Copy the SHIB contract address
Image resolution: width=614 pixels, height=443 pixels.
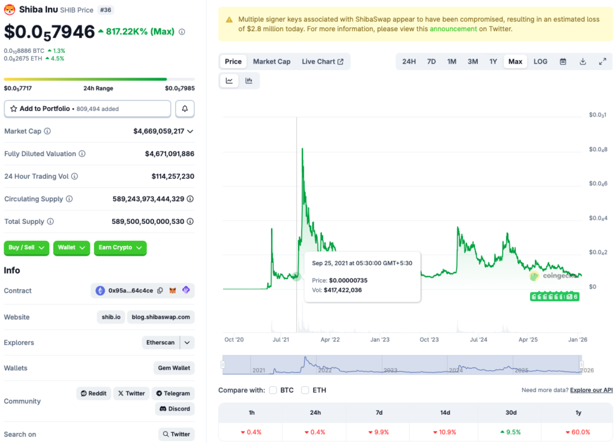pyautogui.click(x=160, y=291)
